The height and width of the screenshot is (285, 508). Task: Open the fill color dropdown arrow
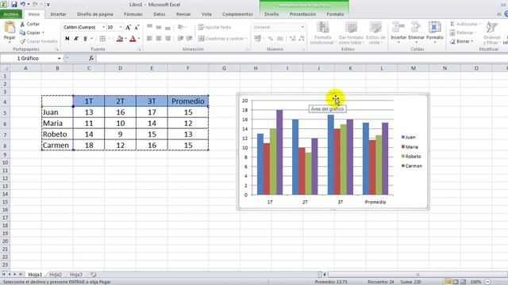pyautogui.click(x=125, y=39)
